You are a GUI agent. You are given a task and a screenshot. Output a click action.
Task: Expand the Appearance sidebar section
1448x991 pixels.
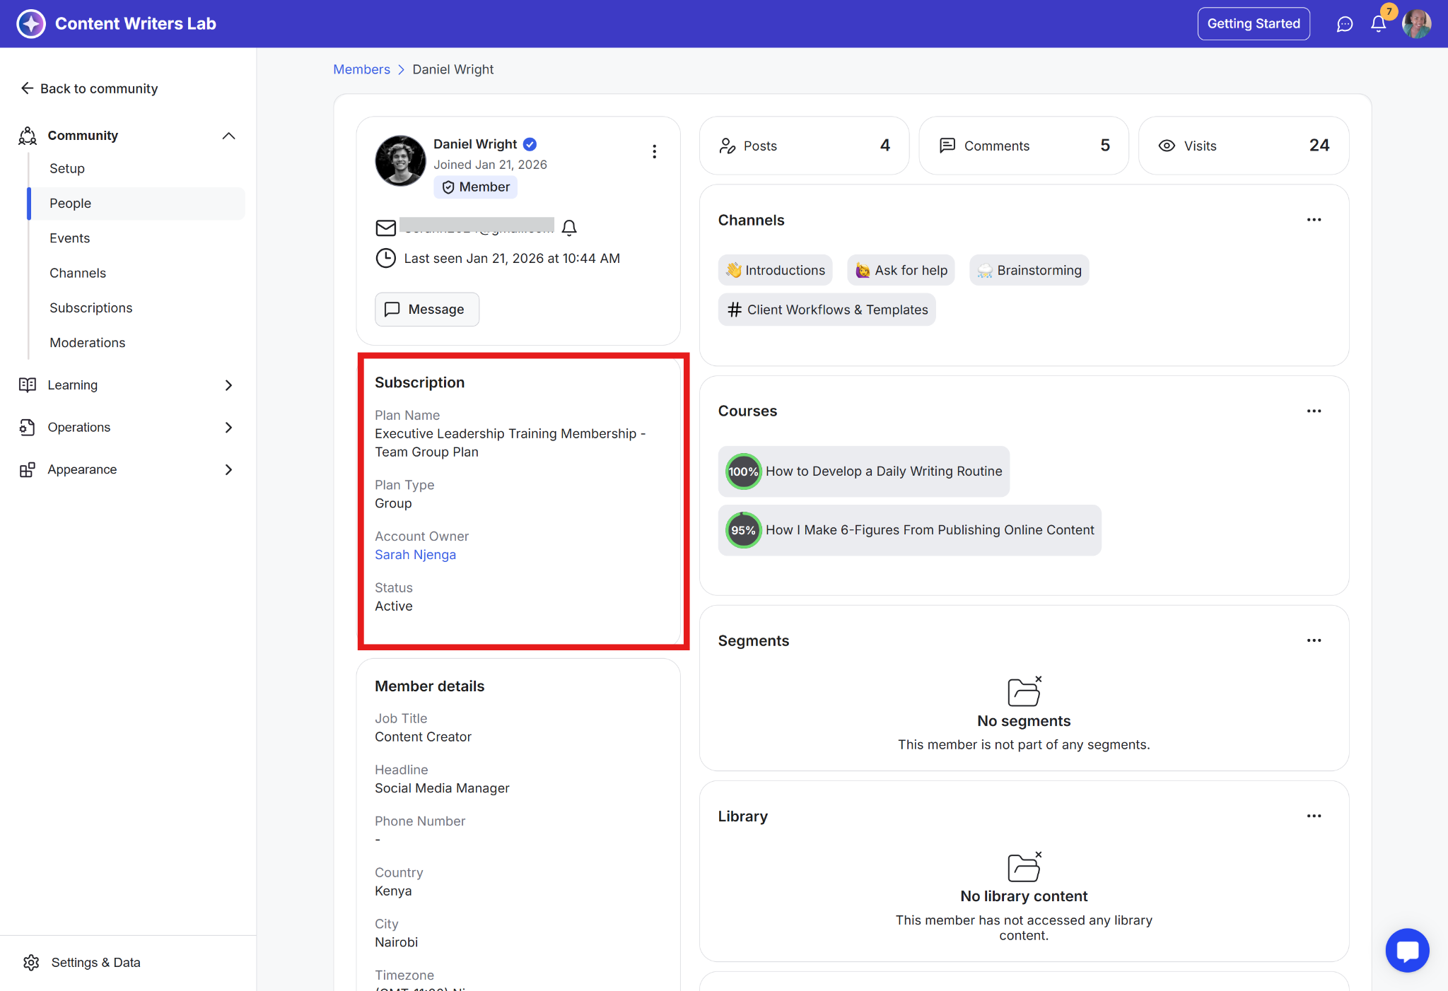point(228,470)
